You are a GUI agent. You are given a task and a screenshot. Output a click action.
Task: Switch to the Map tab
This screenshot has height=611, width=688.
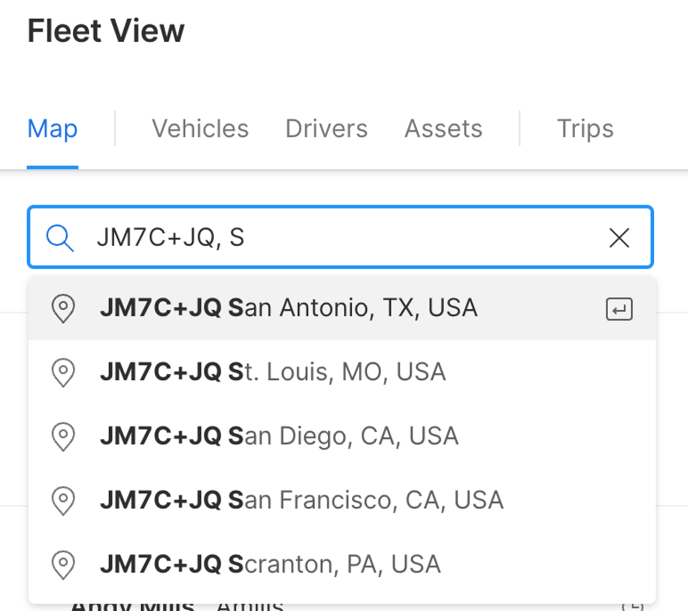(52, 129)
